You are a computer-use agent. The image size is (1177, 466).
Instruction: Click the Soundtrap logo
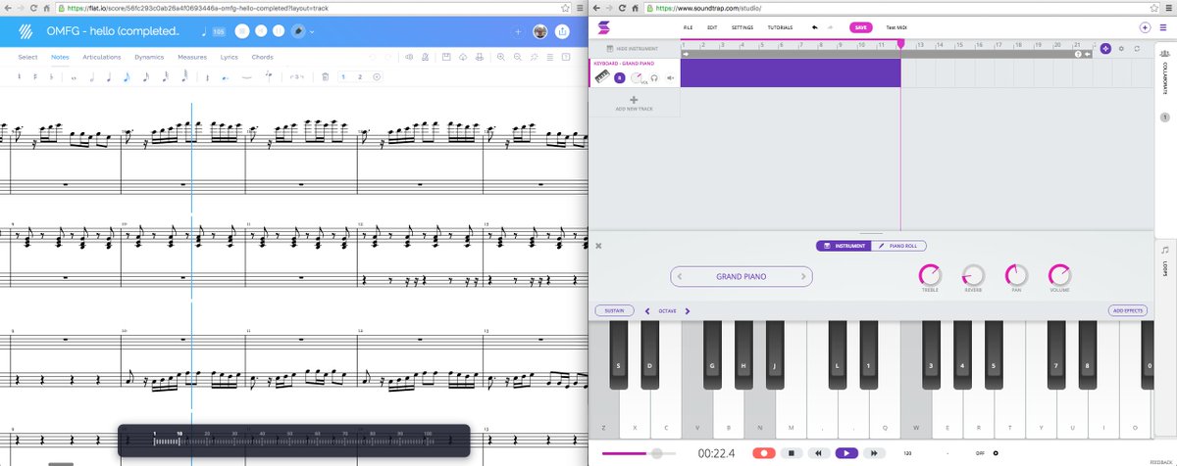(604, 27)
